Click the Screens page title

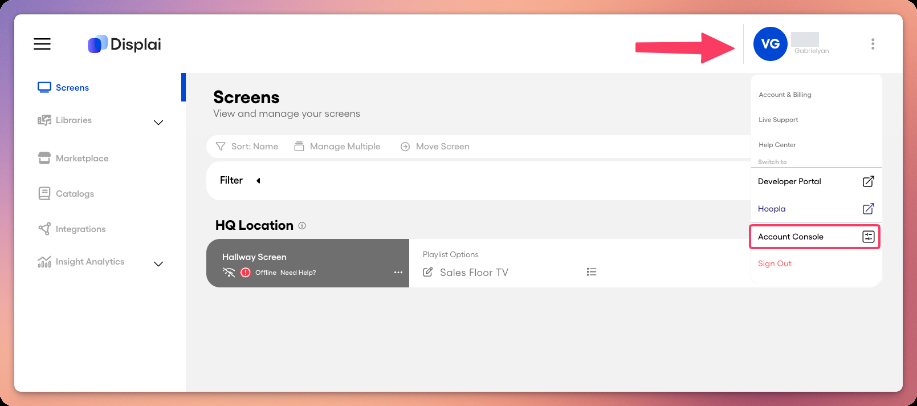click(x=246, y=98)
